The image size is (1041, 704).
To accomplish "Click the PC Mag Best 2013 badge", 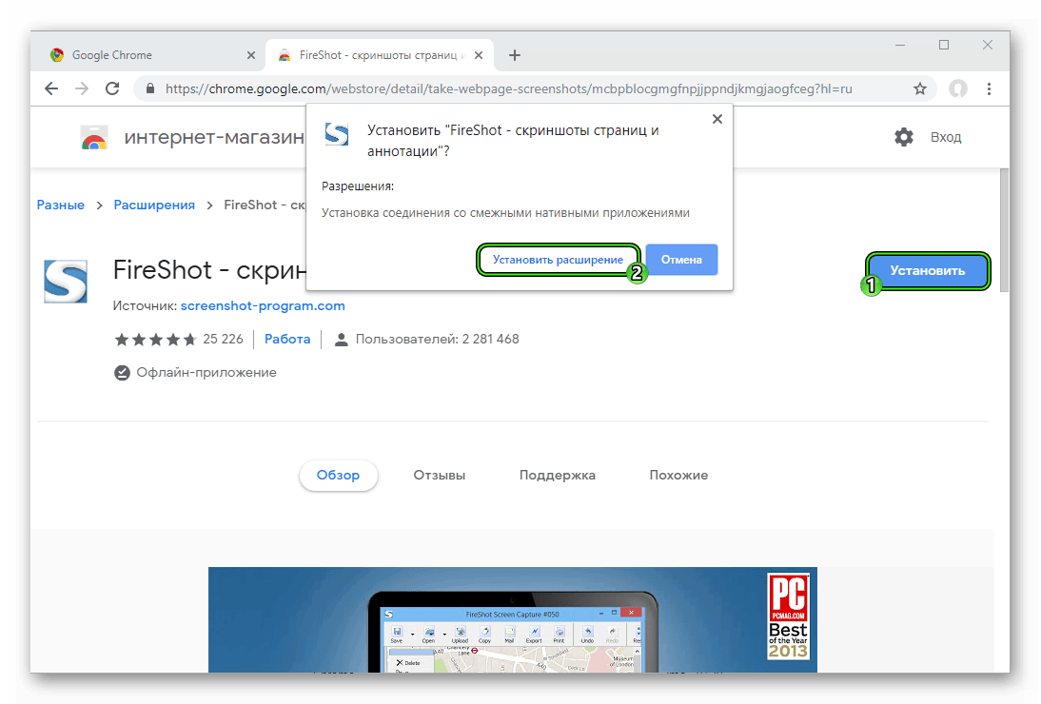I will coord(789,616).
